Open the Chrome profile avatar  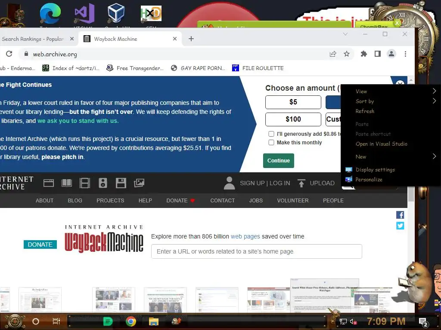point(391,54)
